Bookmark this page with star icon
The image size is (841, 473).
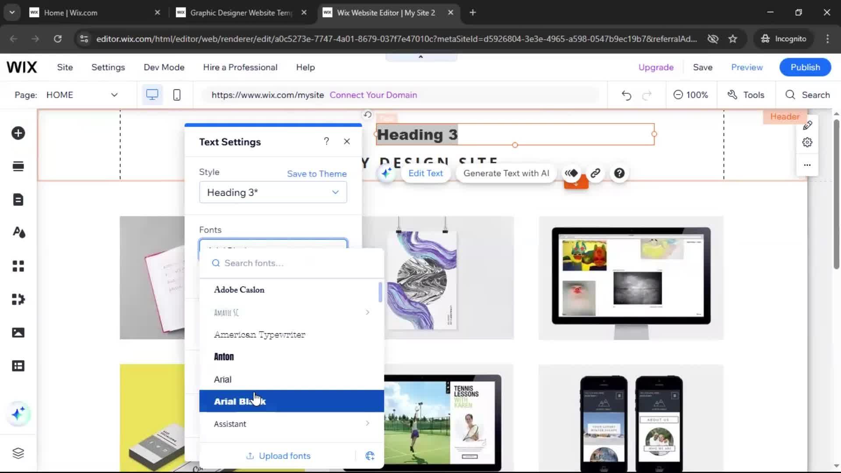click(733, 39)
